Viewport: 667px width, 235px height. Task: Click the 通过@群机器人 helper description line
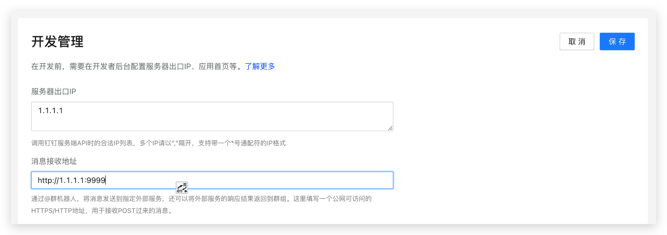click(201, 199)
